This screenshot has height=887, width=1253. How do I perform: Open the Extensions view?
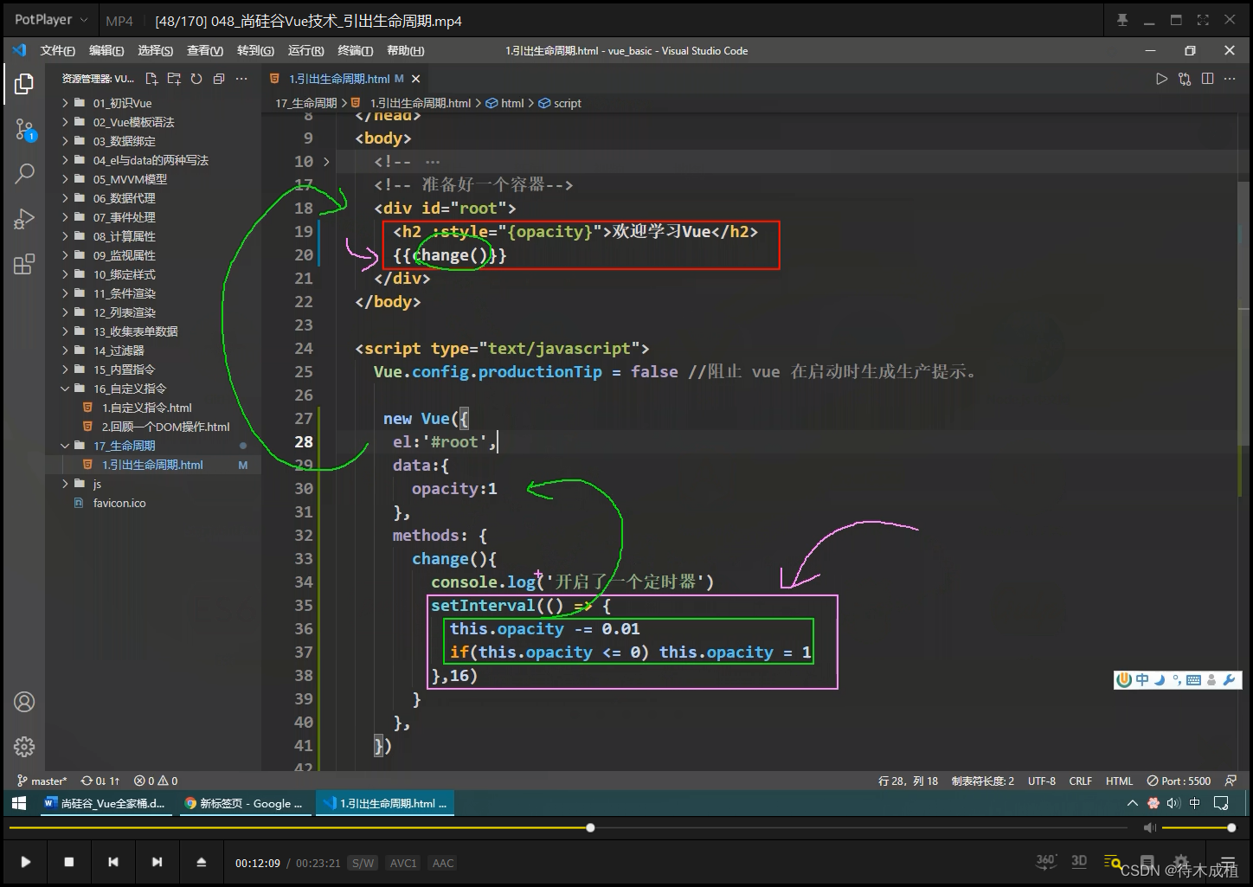[x=24, y=264]
